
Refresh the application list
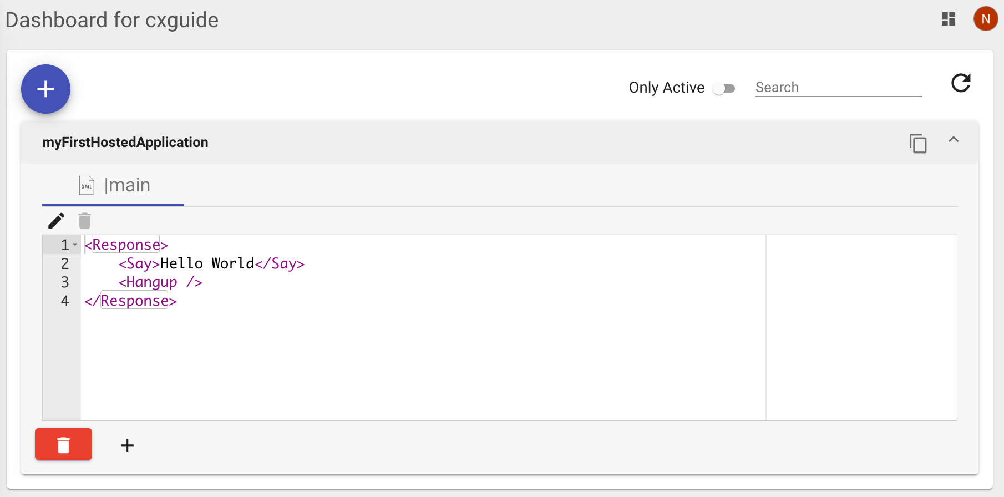(961, 83)
